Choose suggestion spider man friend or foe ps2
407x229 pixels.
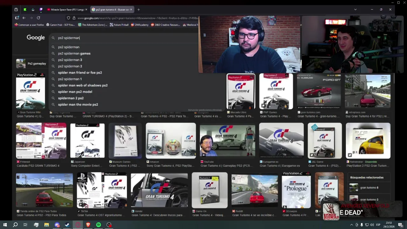[x=80, y=73]
